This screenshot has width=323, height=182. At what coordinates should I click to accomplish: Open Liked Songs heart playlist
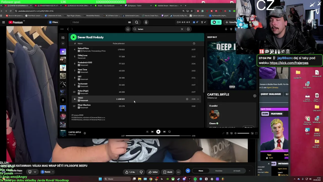pos(63,52)
